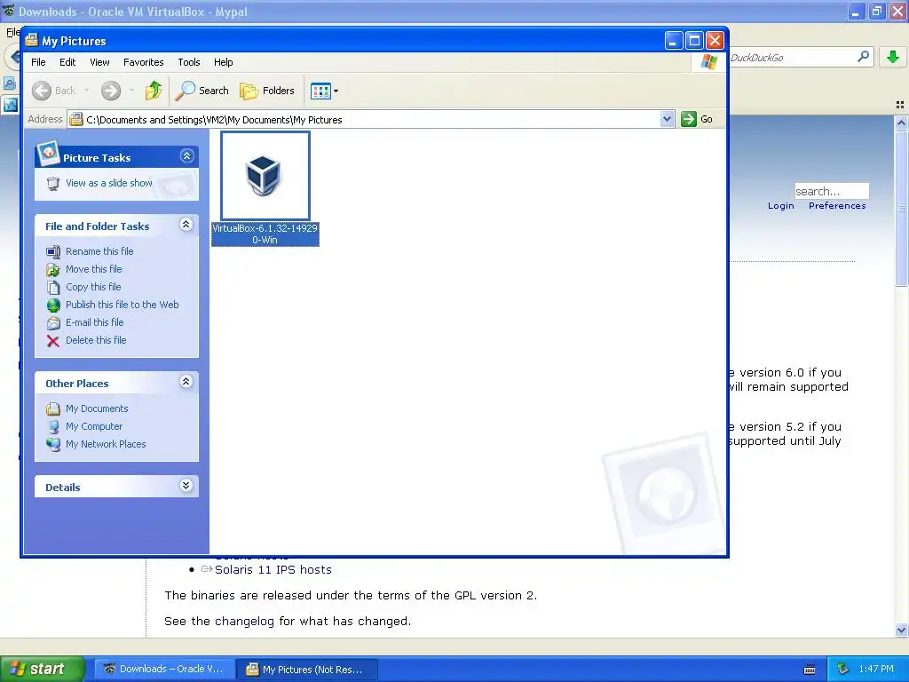The image size is (909, 682).
Task: Open the Help menu
Action: tap(223, 62)
